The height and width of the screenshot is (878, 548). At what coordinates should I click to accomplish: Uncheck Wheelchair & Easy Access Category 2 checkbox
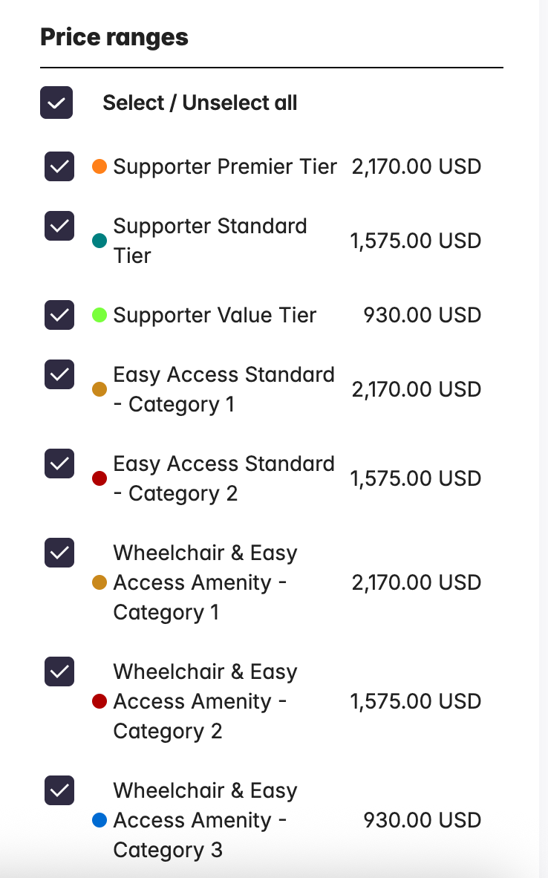(59, 671)
